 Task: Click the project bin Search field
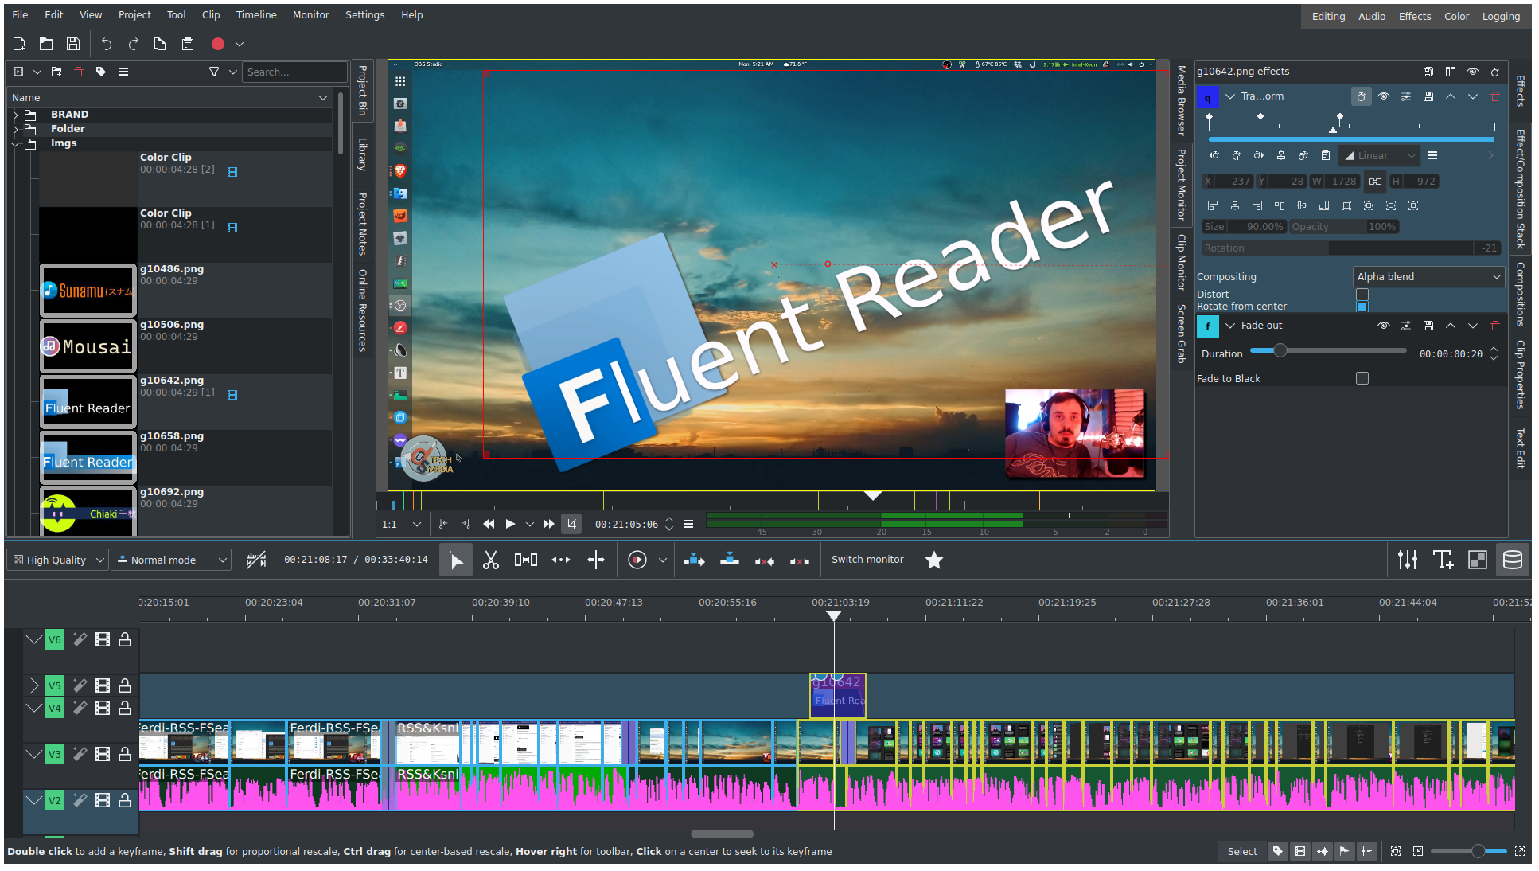pyautogui.click(x=294, y=72)
